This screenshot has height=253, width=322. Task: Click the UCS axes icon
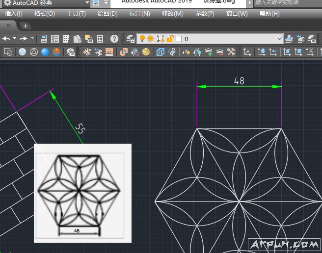(247, 52)
